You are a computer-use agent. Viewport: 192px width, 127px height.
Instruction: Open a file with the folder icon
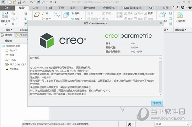click(x=15, y=2)
